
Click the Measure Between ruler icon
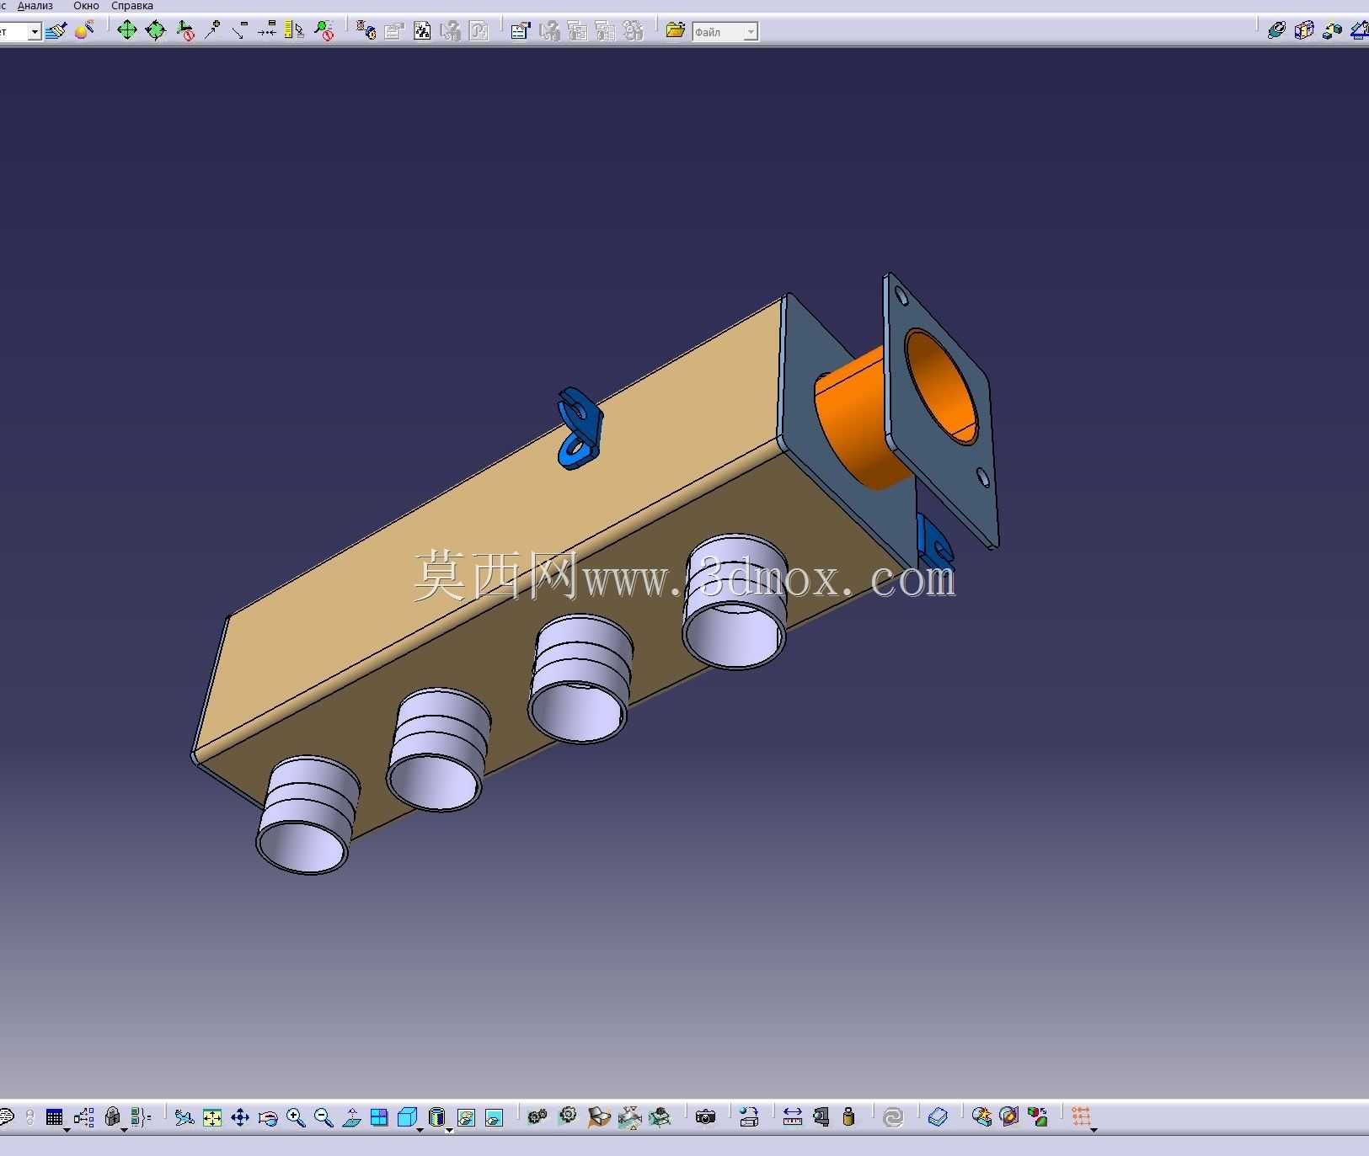792,1117
